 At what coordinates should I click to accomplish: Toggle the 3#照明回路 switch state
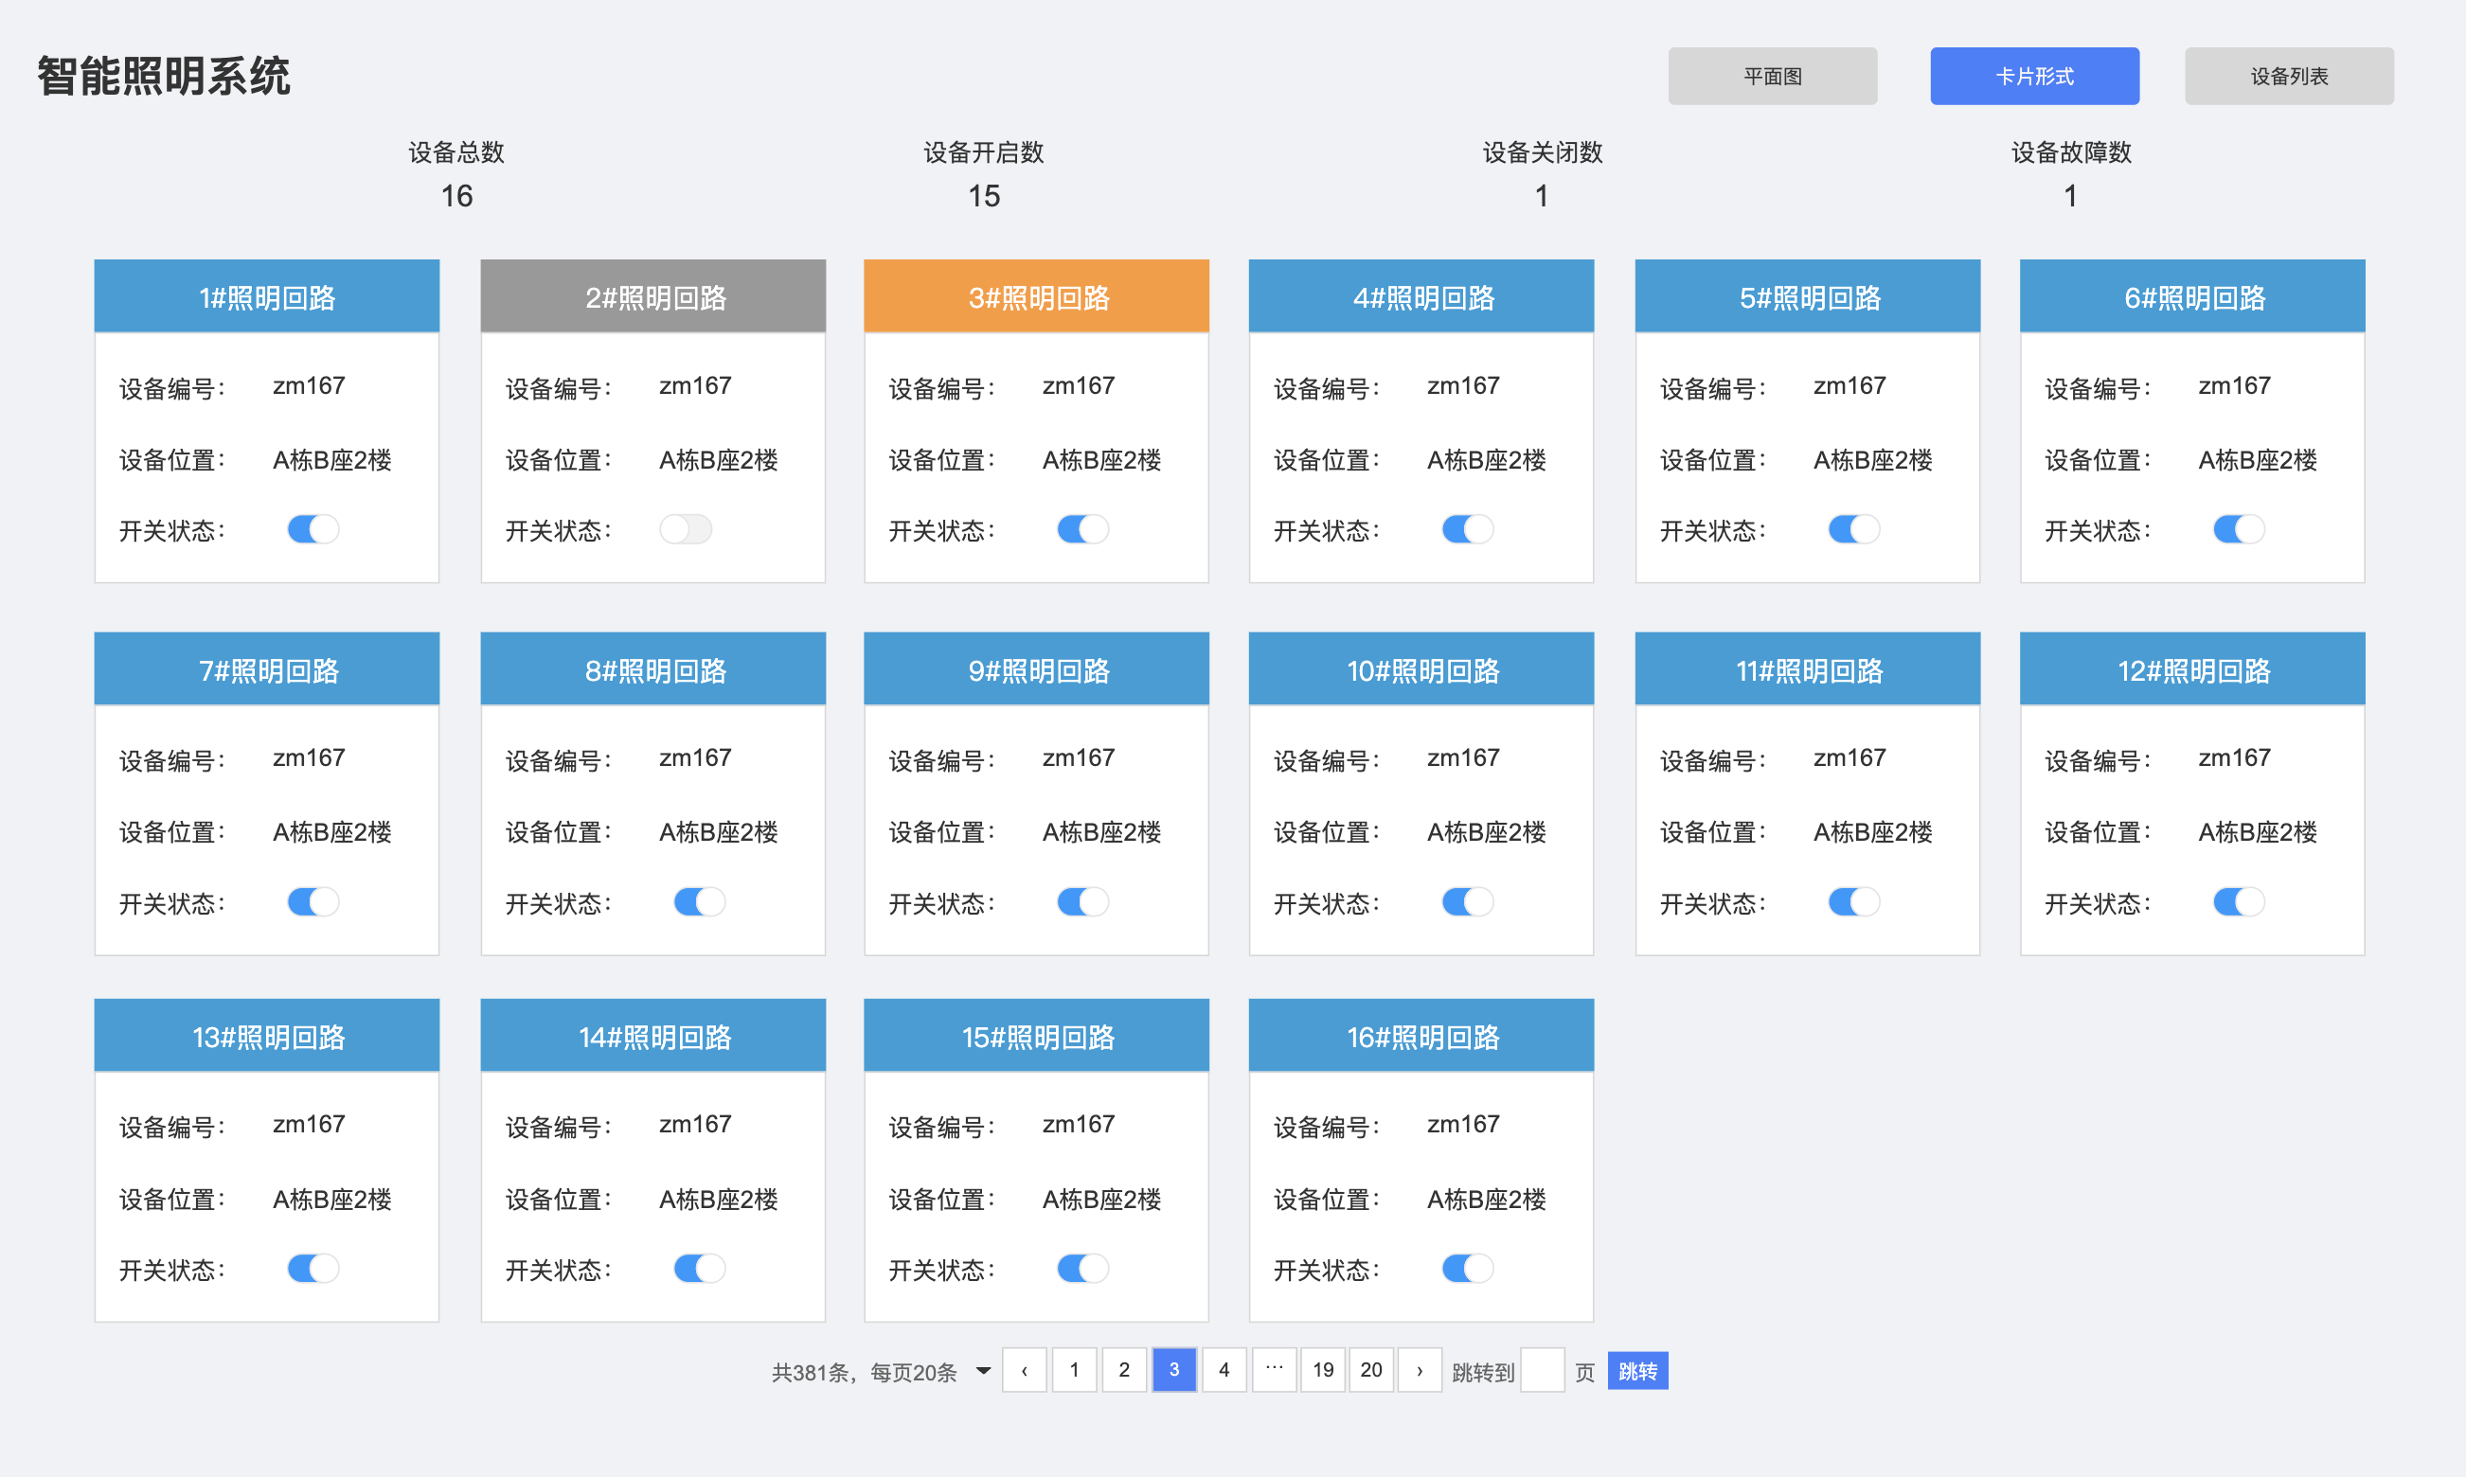(1082, 529)
